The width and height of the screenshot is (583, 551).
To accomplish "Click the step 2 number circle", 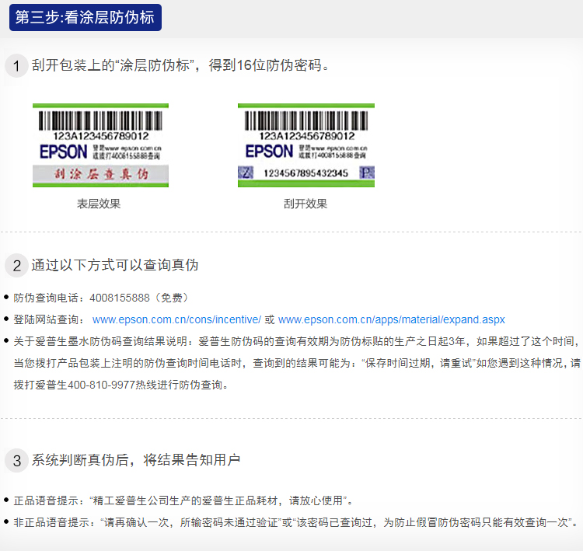I will click(16, 266).
